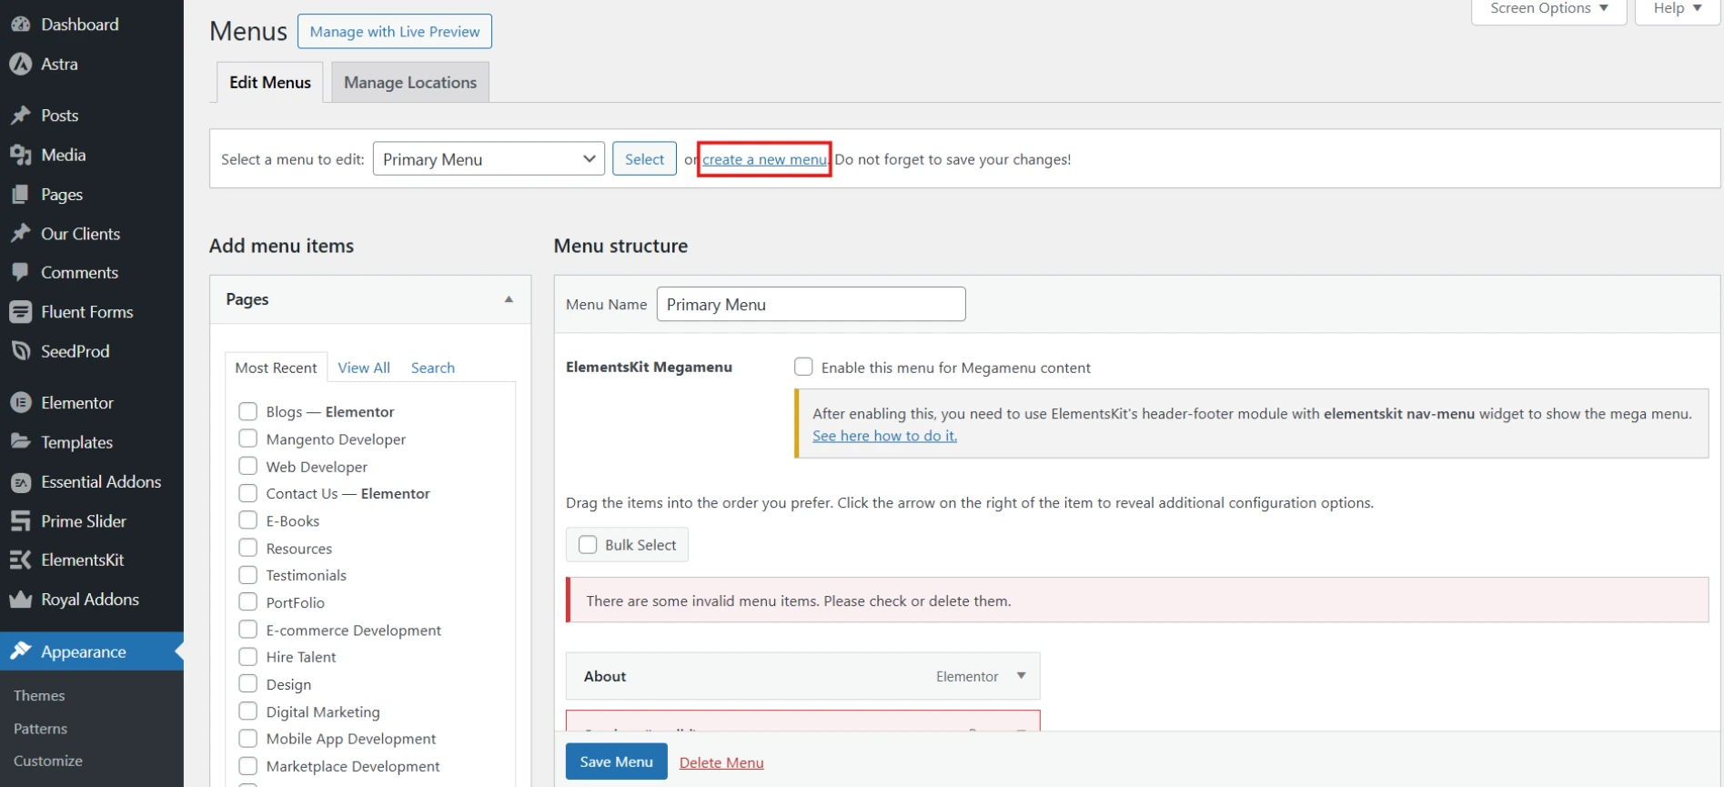The height and width of the screenshot is (787, 1724).
Task: Click the Delete Menu link
Action: tap(721, 762)
